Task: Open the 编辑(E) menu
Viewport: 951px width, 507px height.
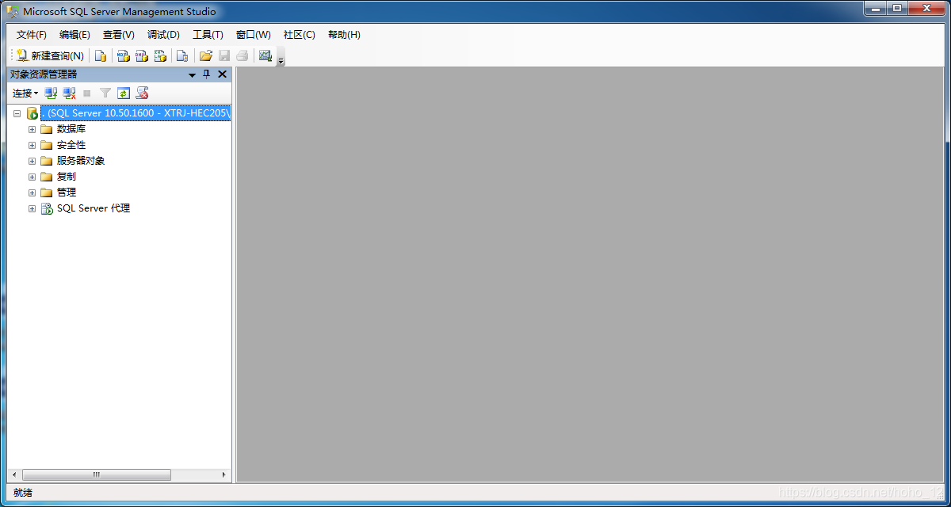Action: tap(74, 35)
